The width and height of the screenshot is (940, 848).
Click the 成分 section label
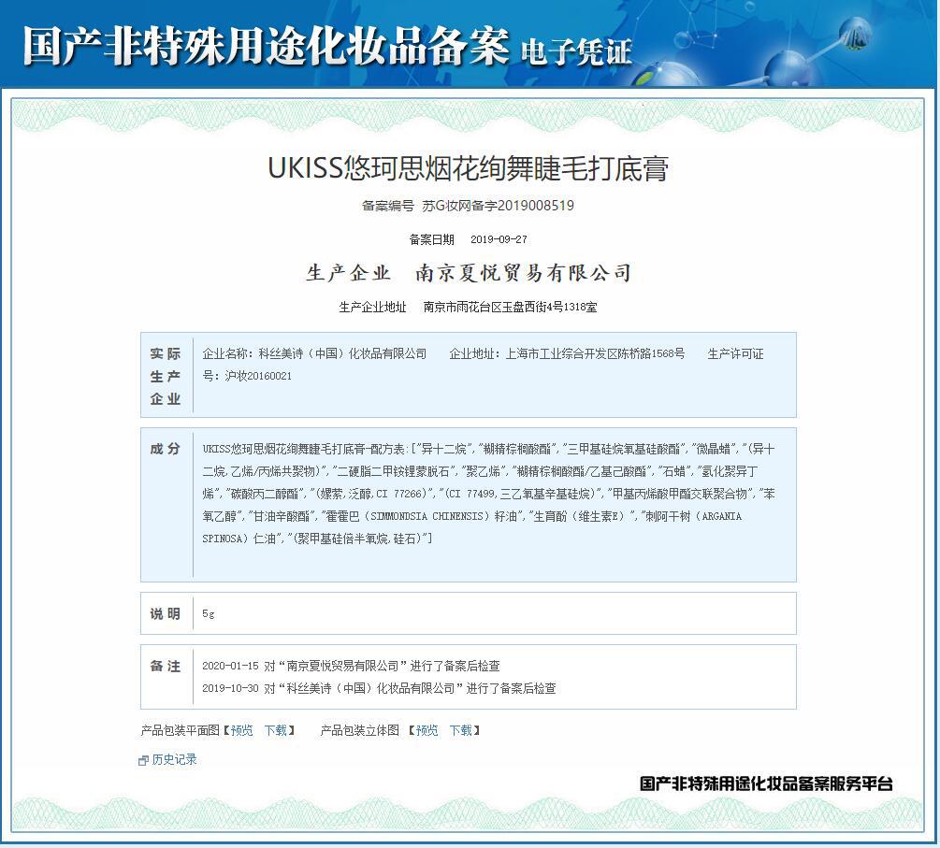[166, 448]
